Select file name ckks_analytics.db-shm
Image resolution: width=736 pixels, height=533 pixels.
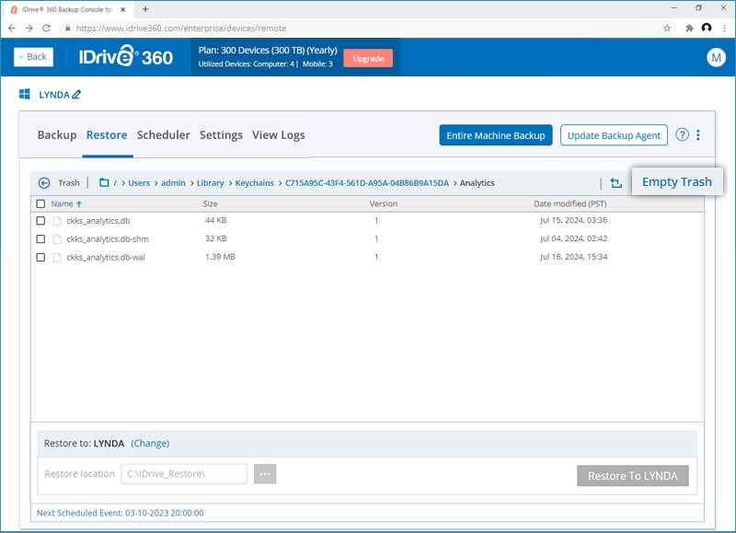tap(108, 239)
